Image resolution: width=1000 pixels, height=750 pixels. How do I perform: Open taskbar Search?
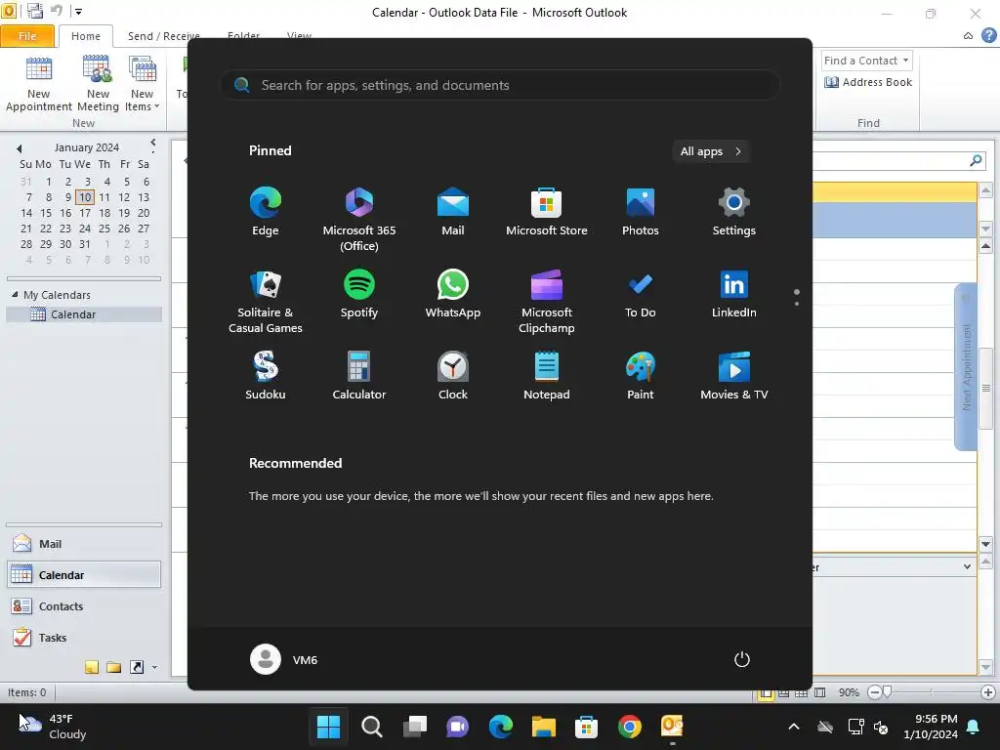coord(371,727)
